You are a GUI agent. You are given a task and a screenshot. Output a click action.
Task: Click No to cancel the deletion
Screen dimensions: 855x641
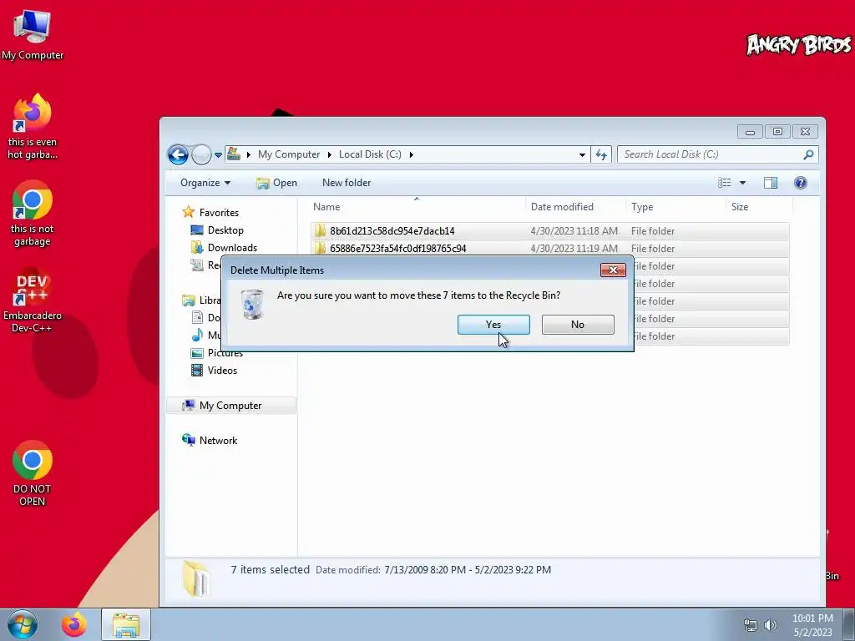(x=578, y=325)
